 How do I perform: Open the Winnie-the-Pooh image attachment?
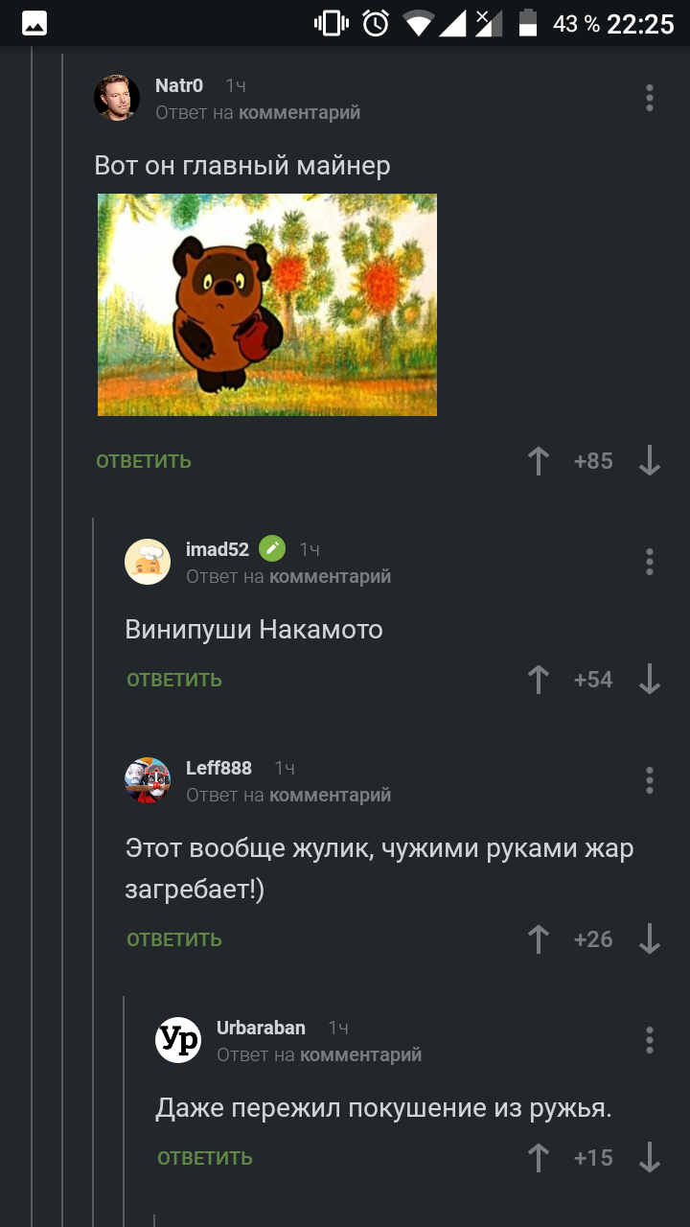click(267, 305)
